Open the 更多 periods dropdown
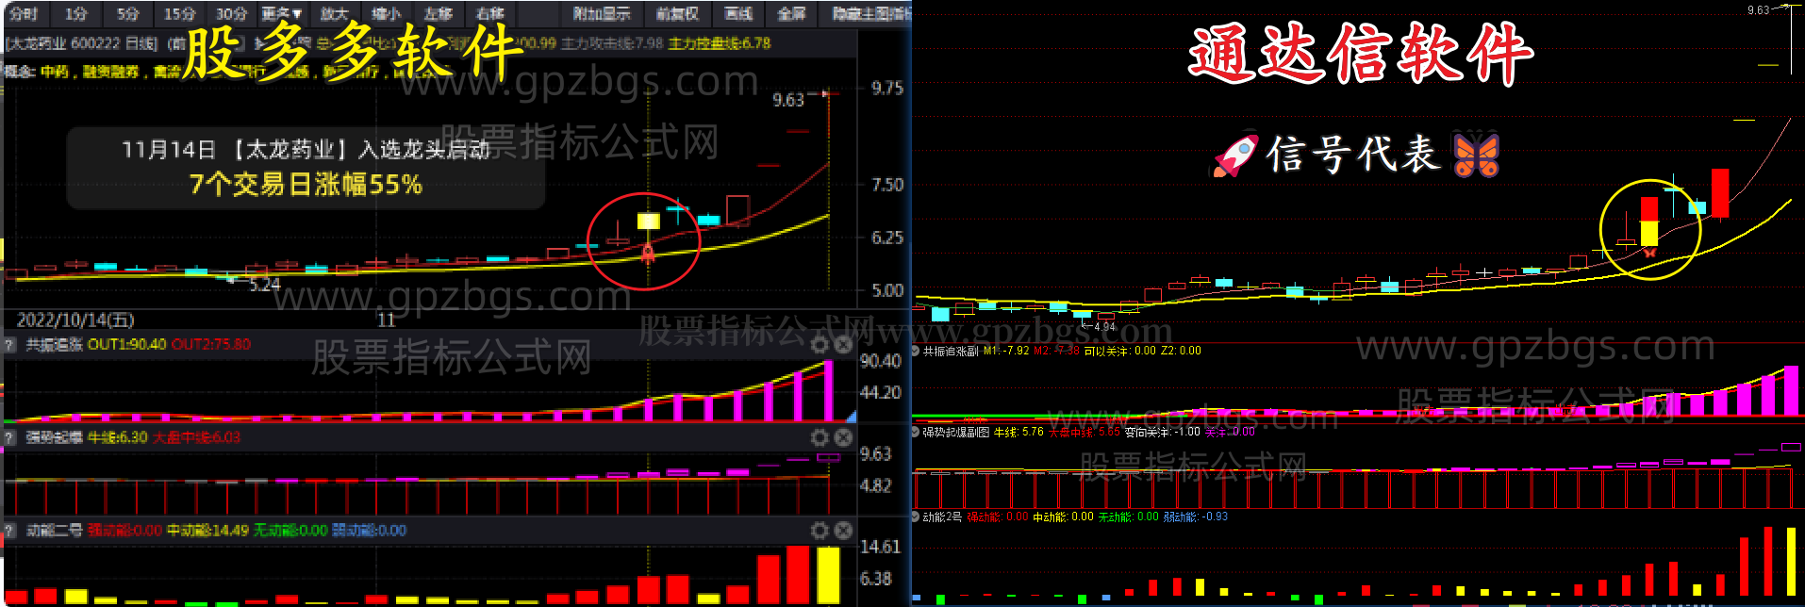1805x607 pixels. [281, 14]
